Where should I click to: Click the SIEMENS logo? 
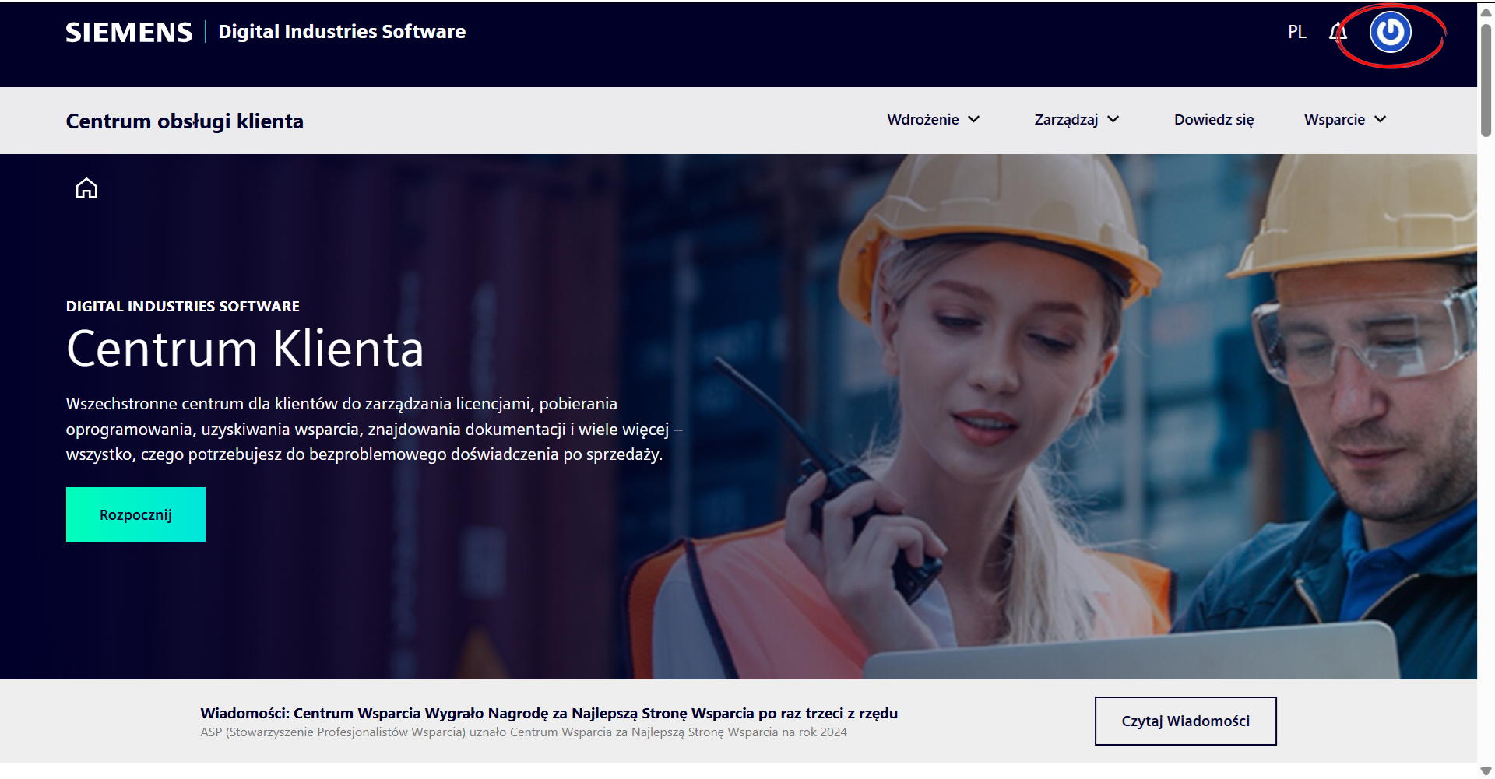pos(129,32)
